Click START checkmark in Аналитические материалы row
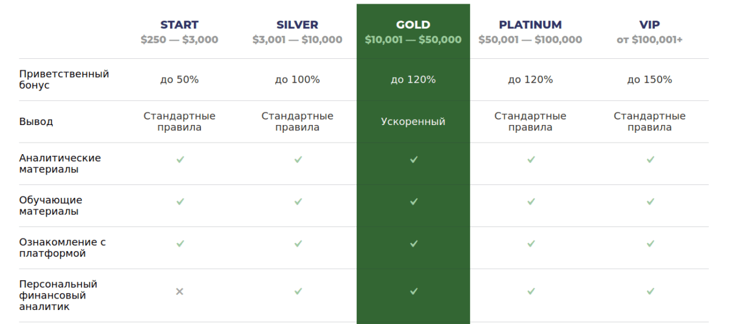The width and height of the screenshot is (729, 324). coord(180,160)
